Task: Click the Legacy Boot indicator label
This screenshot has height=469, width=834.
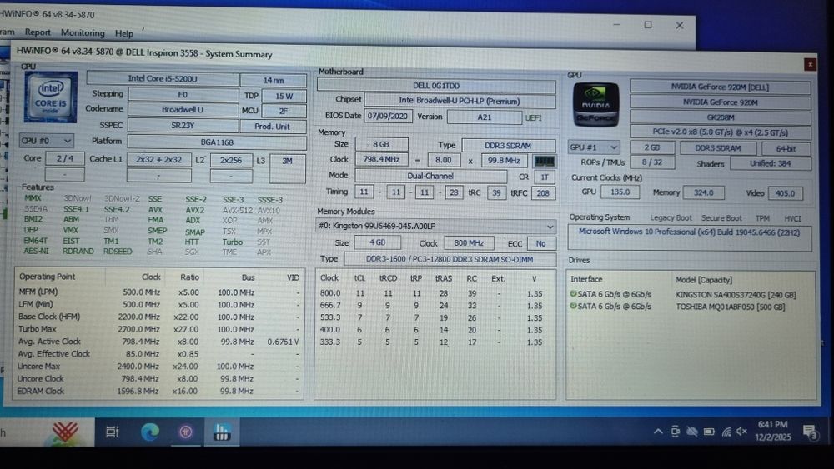Action: click(x=671, y=217)
